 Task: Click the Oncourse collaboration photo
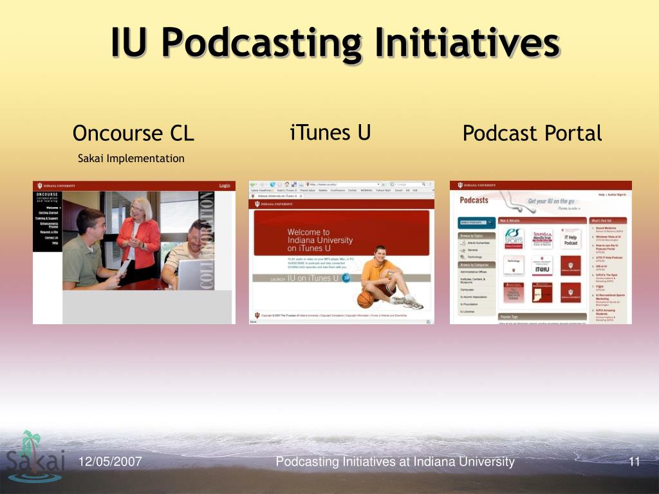point(138,241)
